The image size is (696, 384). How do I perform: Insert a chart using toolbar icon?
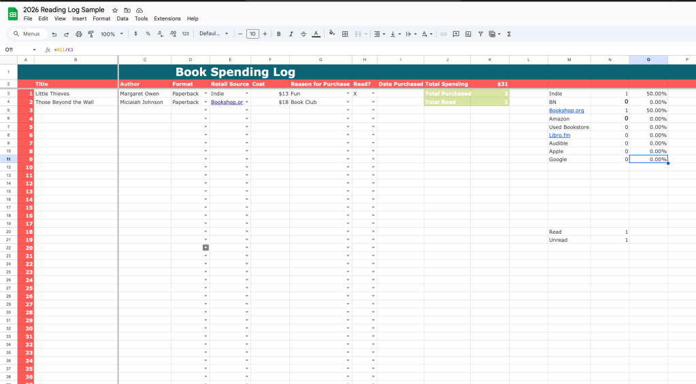pos(468,34)
